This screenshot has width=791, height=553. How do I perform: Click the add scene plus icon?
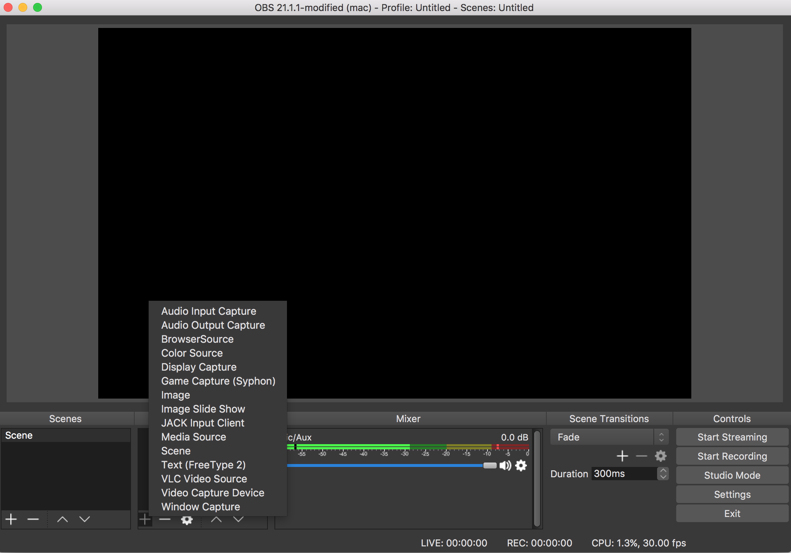pyautogui.click(x=11, y=519)
